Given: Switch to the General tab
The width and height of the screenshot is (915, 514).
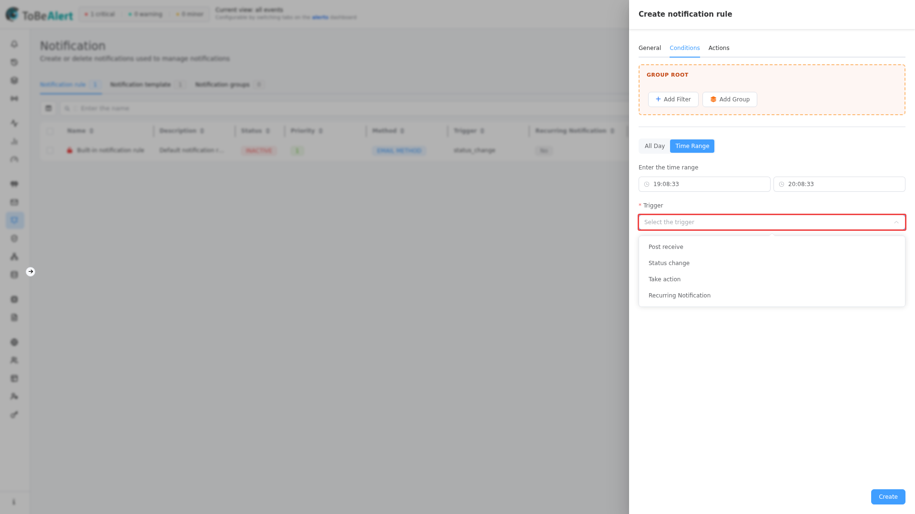Looking at the screenshot, I should (x=650, y=48).
